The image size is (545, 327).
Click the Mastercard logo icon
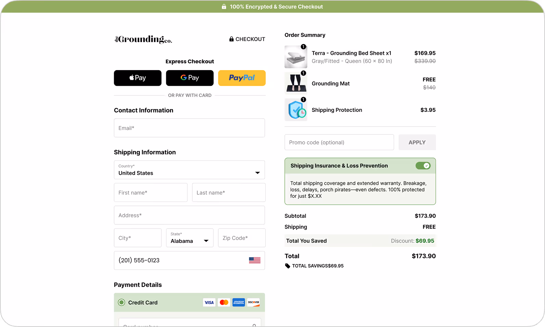224,302
